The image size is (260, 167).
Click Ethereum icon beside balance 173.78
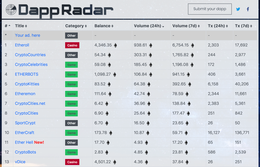click(x=111, y=133)
